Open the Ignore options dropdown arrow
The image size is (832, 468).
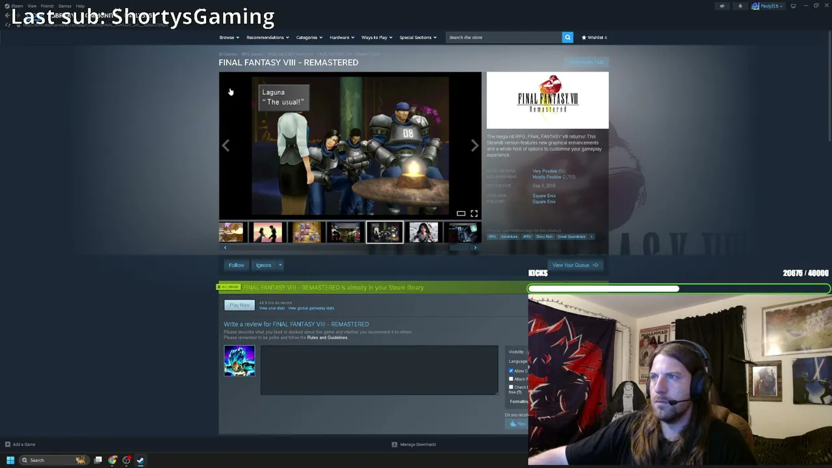tap(280, 265)
